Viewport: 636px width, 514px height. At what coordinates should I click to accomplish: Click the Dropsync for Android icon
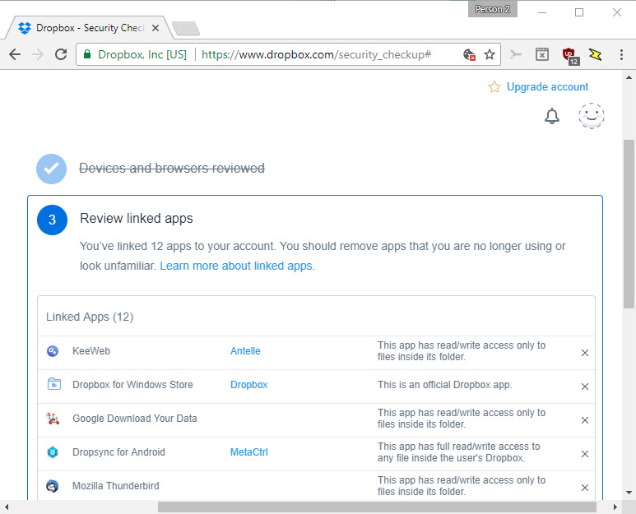coord(53,452)
